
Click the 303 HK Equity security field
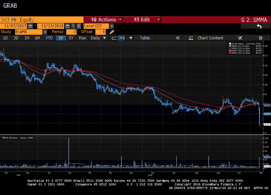tap(42, 20)
